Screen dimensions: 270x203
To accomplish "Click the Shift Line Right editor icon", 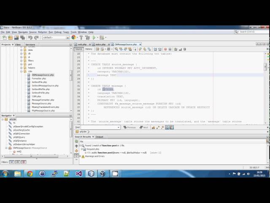I will (x=159, y=49).
